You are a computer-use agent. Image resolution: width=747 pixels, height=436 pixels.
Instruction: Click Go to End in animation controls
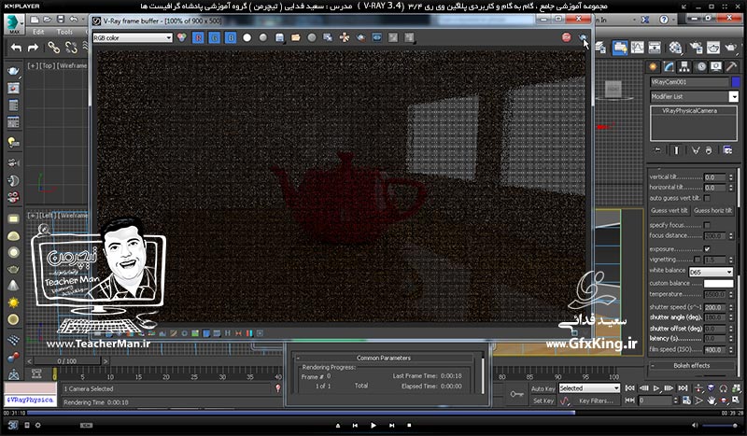point(683,388)
